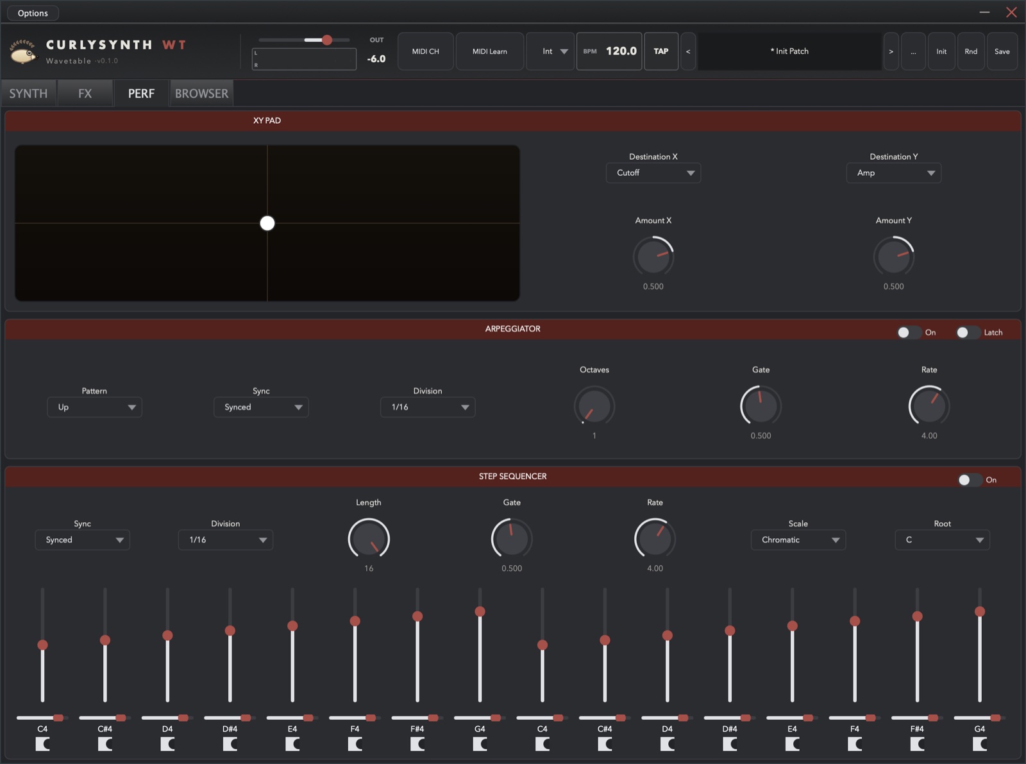The height and width of the screenshot is (764, 1026).
Task: Select the PERF tab
Action: click(141, 94)
